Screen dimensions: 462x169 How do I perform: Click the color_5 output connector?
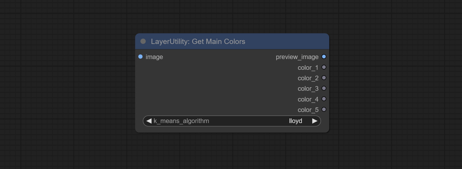point(324,110)
